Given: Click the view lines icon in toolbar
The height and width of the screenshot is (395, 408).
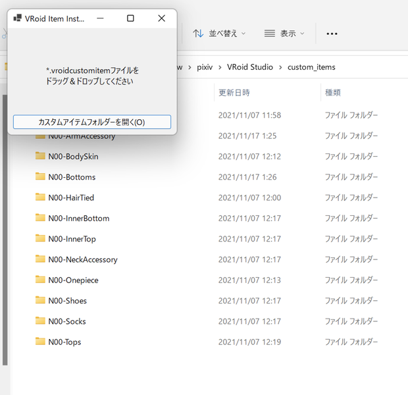Looking at the screenshot, I should tap(270, 34).
